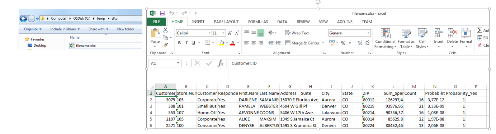
Task: Click the Align Text Right icon
Action: pos(261,43)
